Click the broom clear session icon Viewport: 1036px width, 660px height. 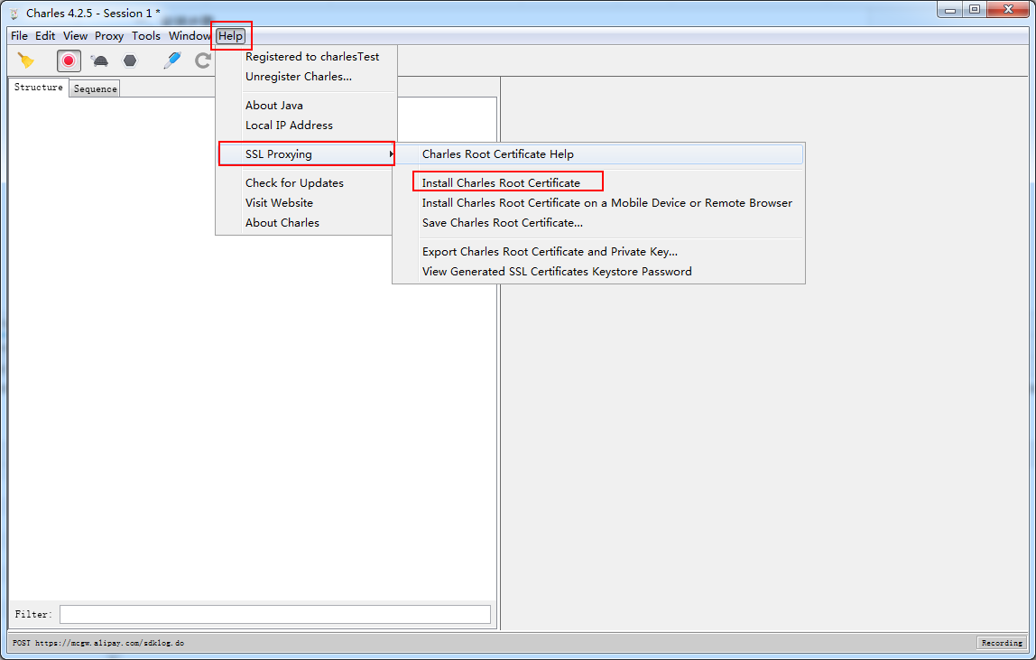click(x=26, y=60)
